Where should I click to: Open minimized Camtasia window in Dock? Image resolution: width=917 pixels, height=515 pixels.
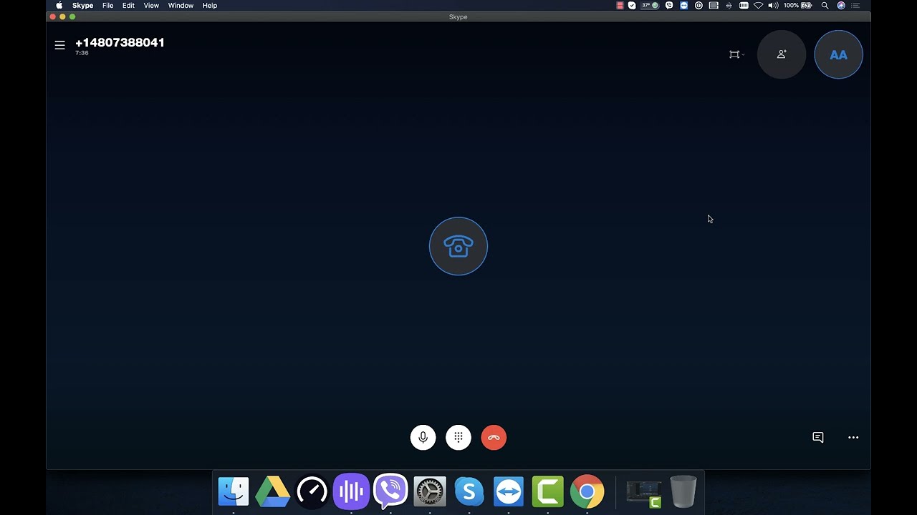click(x=644, y=493)
